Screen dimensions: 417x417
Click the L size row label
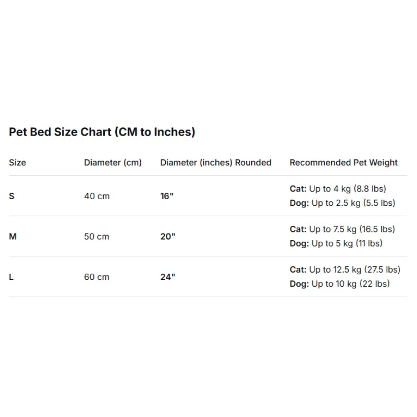pos(11,277)
